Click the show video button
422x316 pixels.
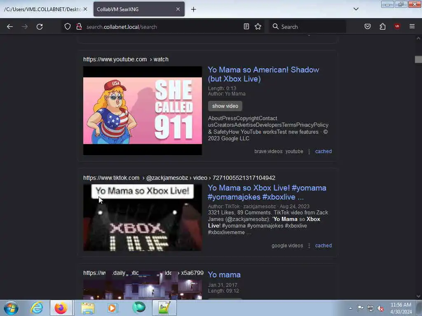point(225,106)
